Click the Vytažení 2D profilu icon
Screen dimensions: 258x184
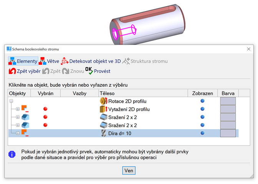coord(103,109)
